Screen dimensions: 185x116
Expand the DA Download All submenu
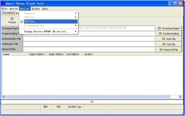tap(34, 26)
